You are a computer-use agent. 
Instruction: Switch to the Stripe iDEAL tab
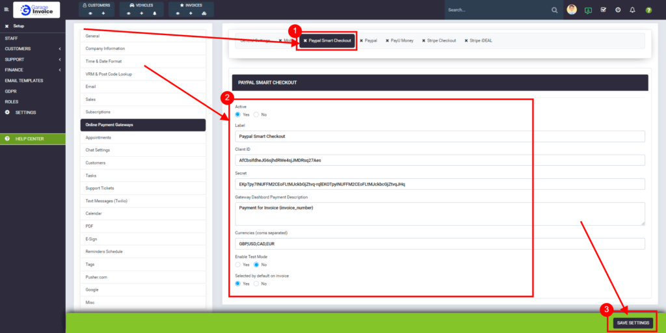(x=478, y=41)
